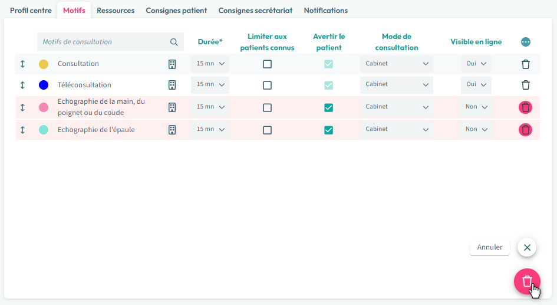Toggle Limiter aux patients connus for Téléconsultation

pyautogui.click(x=267, y=85)
